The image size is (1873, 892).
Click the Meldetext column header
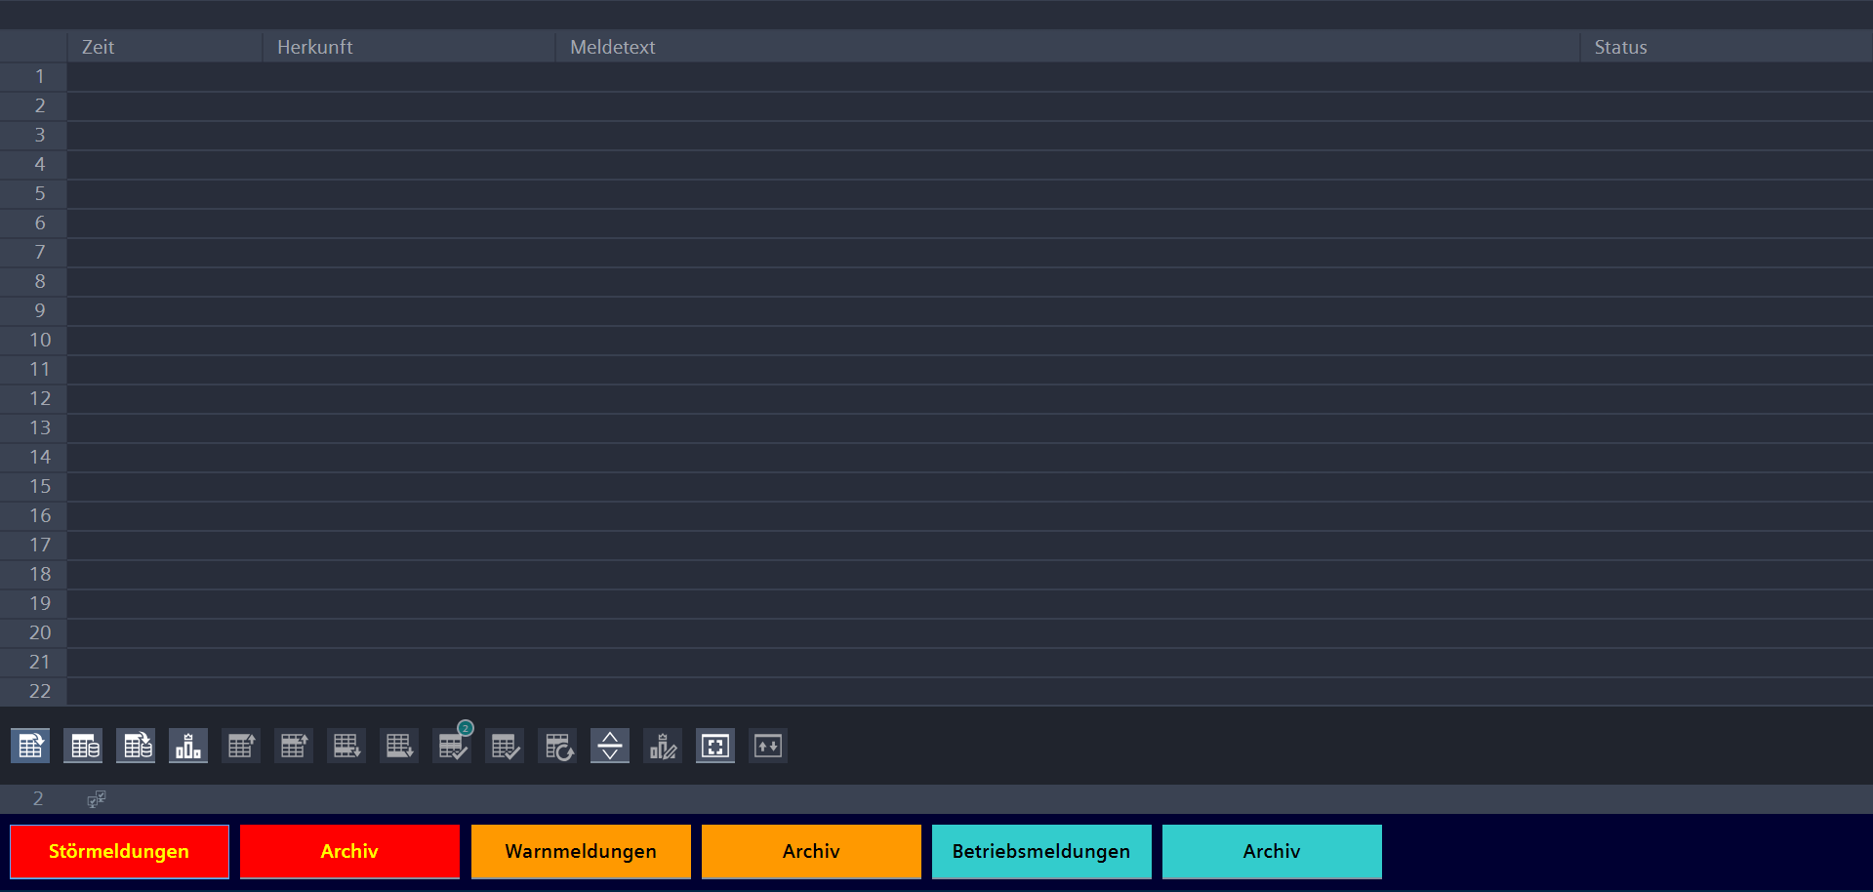[x=1066, y=47]
